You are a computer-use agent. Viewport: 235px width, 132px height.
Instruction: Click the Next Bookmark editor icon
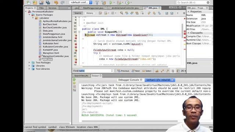click(x=154, y=13)
